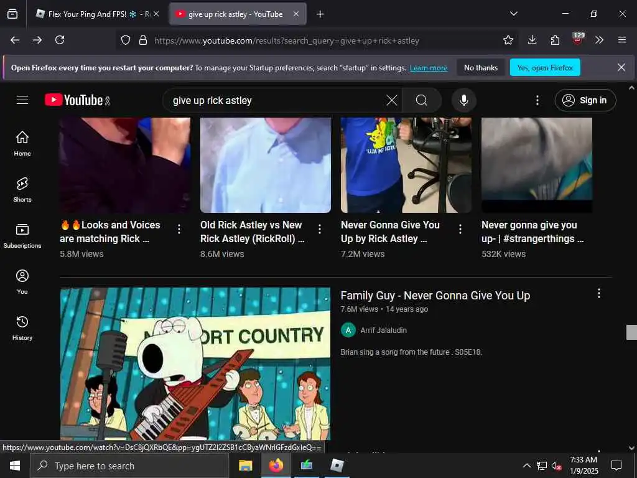
Task: Click No thanks on startup prompt
Action: pyautogui.click(x=481, y=67)
